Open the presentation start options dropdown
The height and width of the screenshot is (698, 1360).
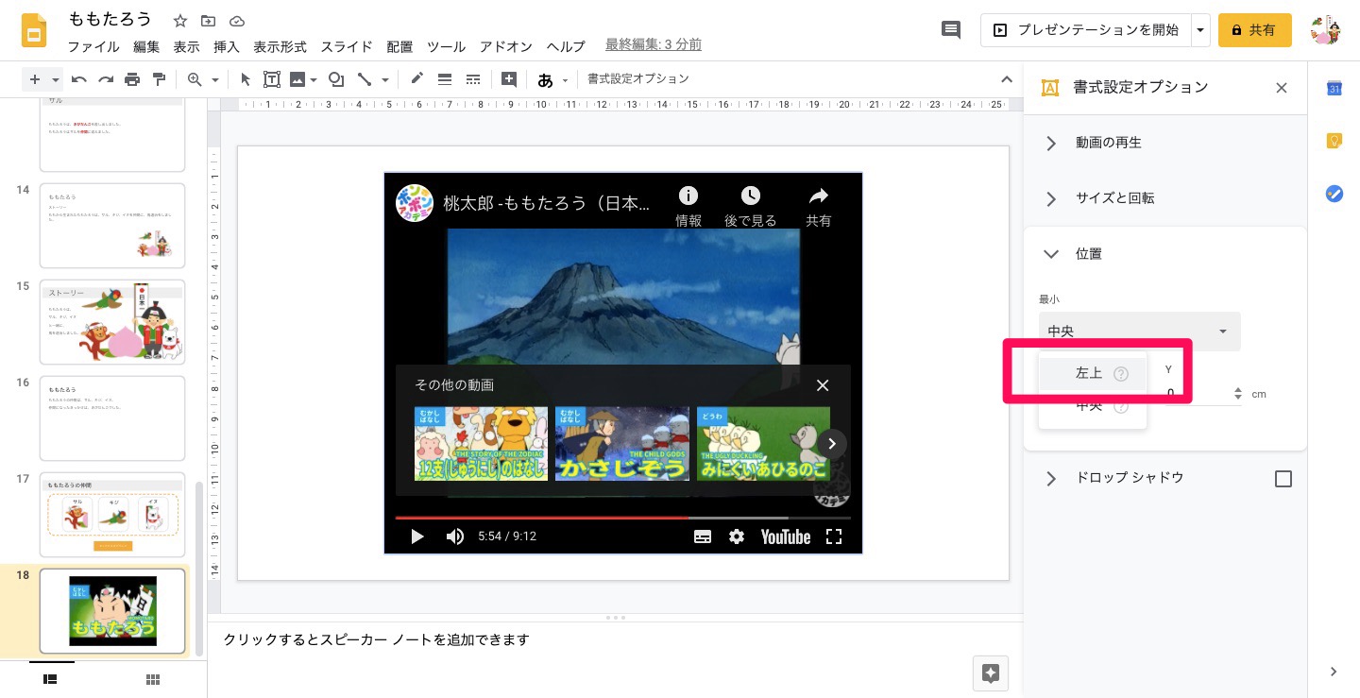point(1200,30)
